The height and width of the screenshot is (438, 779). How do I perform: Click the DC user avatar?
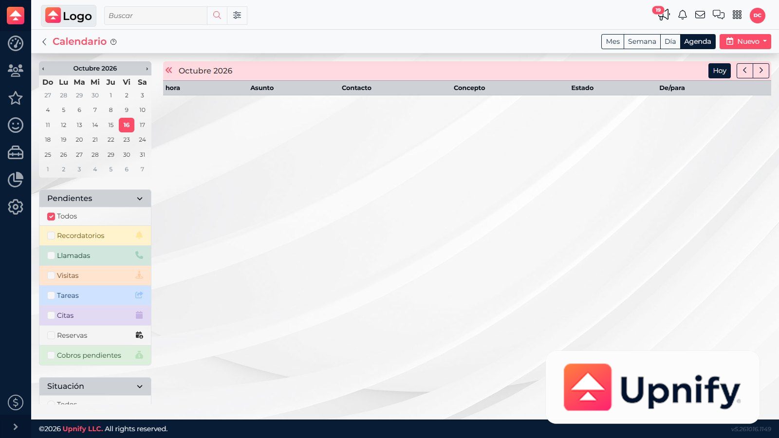click(758, 16)
